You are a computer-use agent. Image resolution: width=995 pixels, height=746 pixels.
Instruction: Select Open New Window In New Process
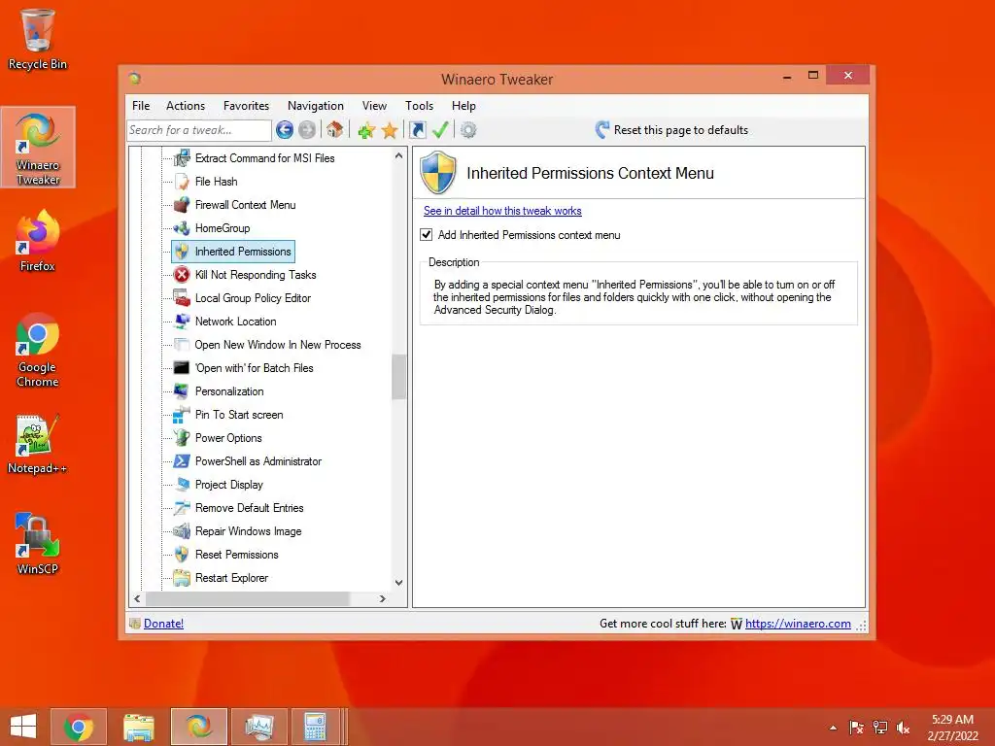[277, 345]
